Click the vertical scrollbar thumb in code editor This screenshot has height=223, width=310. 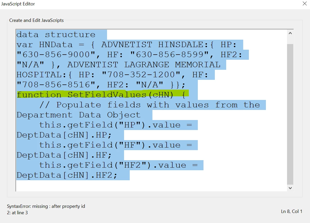tap(290, 114)
